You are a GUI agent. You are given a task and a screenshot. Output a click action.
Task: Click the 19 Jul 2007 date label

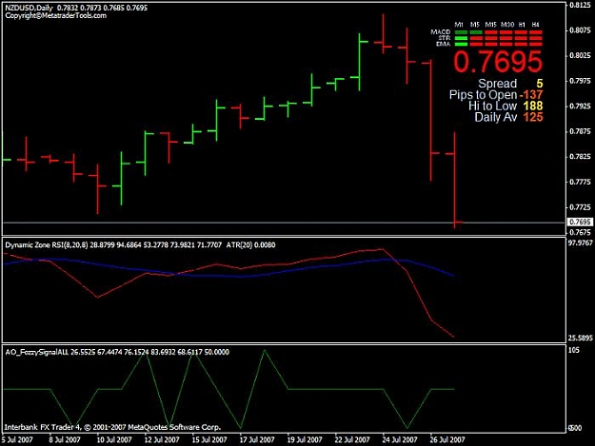[305, 440]
